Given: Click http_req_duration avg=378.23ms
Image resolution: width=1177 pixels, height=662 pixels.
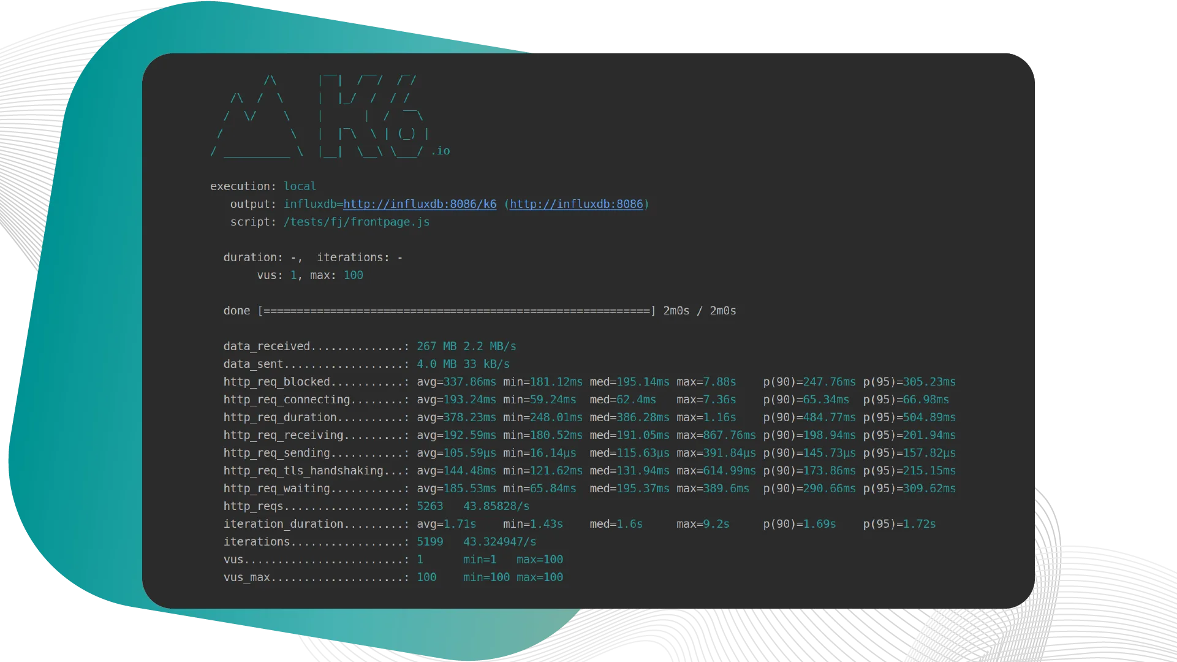Looking at the screenshot, I should pyautogui.click(x=456, y=417).
